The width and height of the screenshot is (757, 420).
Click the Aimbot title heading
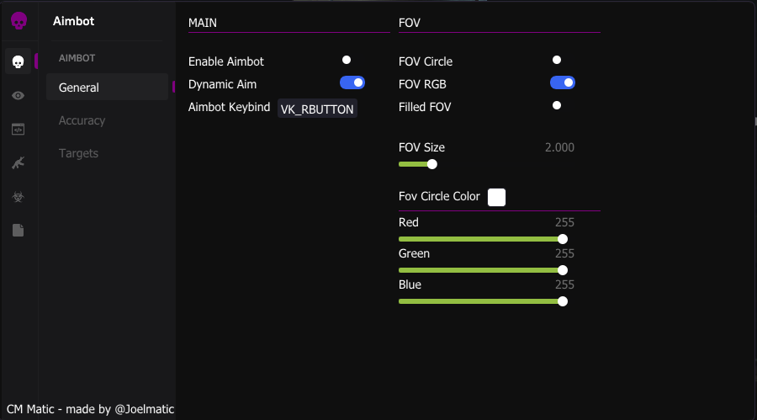pyautogui.click(x=73, y=21)
